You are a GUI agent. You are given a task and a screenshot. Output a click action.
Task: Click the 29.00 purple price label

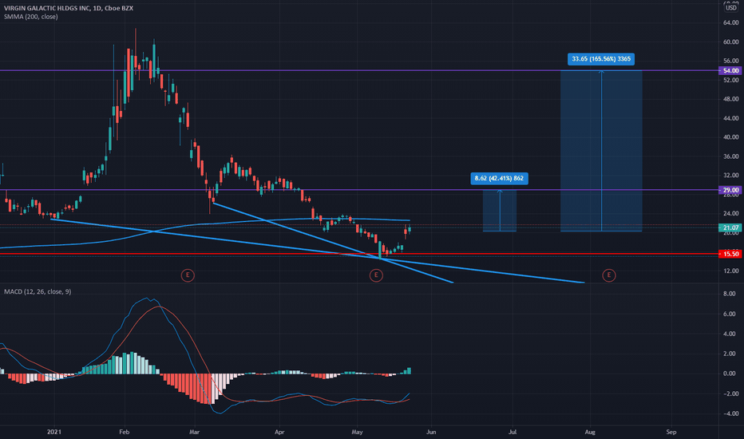pyautogui.click(x=730, y=190)
